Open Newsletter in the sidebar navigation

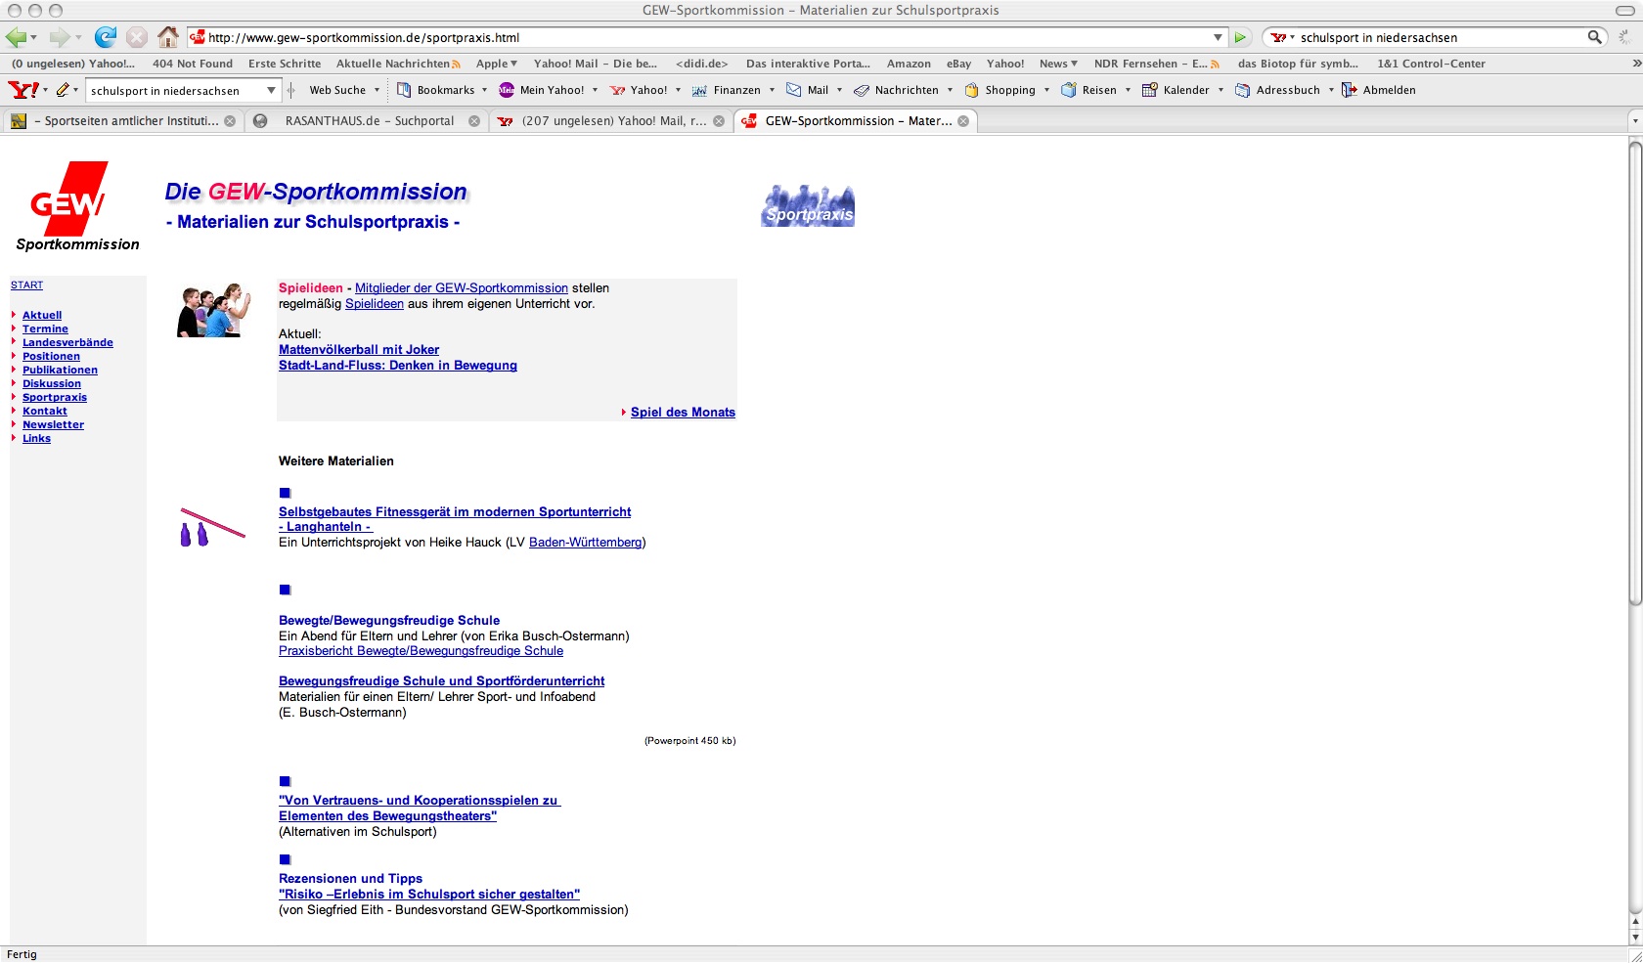(53, 425)
